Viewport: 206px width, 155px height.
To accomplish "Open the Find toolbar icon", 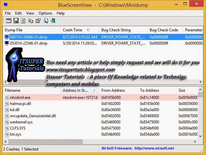I will coord(46,21).
